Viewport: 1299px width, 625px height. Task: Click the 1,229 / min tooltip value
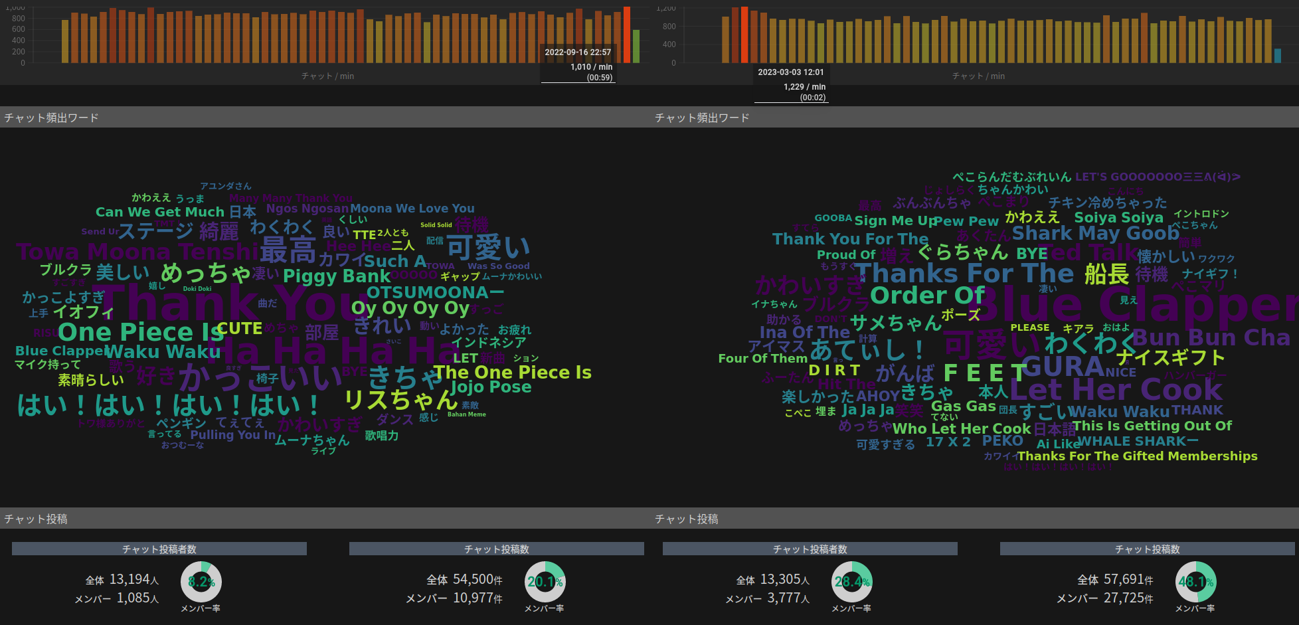click(804, 87)
